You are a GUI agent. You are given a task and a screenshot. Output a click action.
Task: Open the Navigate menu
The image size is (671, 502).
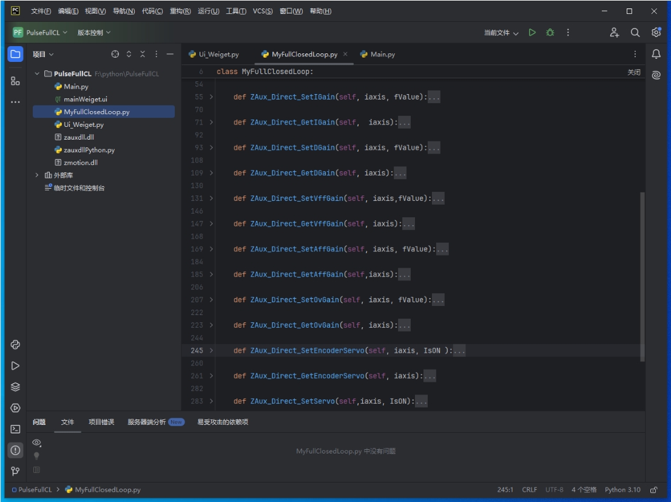[x=124, y=11]
